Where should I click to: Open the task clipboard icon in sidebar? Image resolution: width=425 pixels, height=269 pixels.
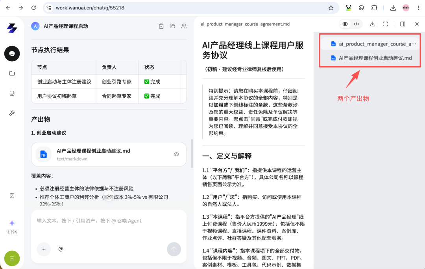[12, 196]
